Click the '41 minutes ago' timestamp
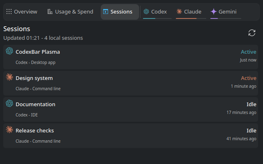Viewport: 263px width, 164px height. coord(241,139)
